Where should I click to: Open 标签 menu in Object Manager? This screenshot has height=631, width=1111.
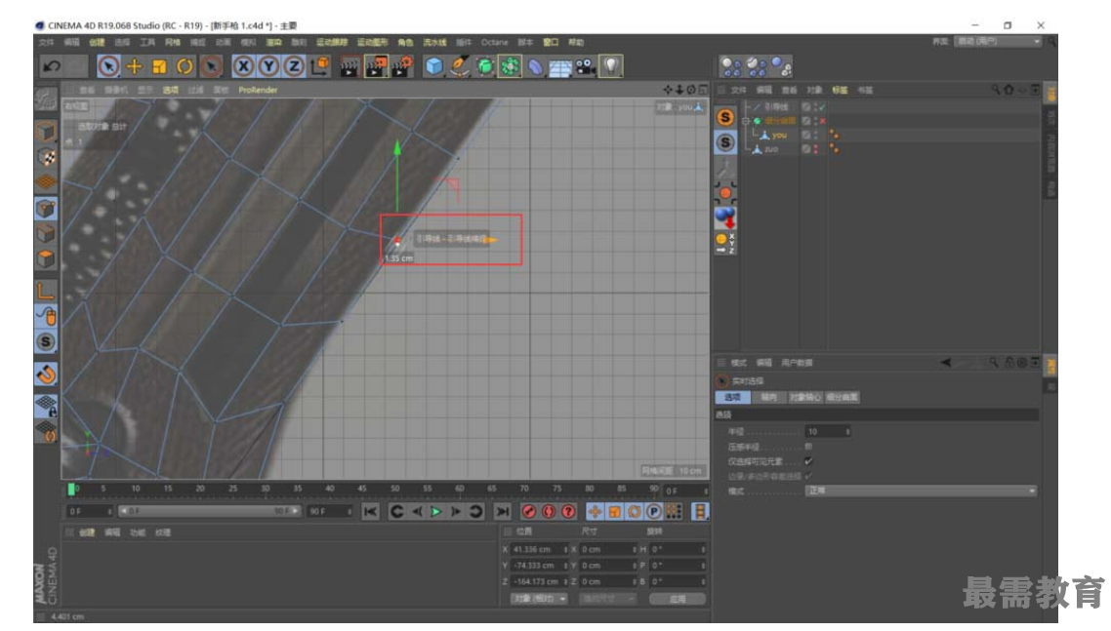click(x=840, y=90)
